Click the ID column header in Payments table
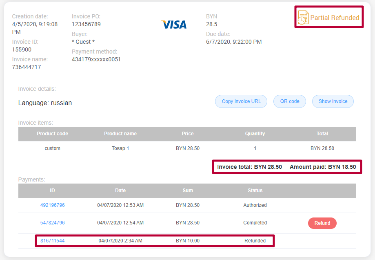The image size is (375, 260). [53, 191]
